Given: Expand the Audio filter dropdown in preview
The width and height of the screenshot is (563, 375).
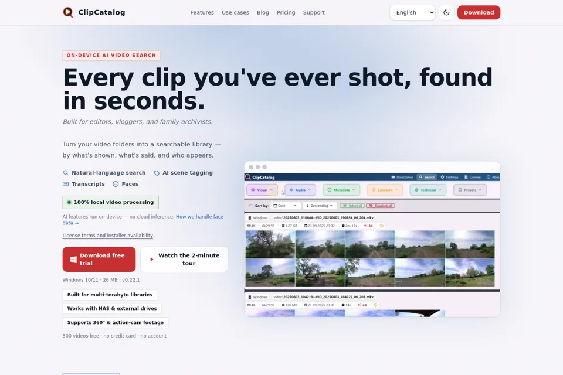Looking at the screenshot, I should [300, 190].
